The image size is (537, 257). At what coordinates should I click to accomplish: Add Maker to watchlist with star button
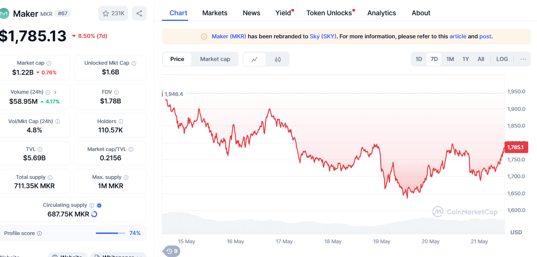click(x=113, y=13)
